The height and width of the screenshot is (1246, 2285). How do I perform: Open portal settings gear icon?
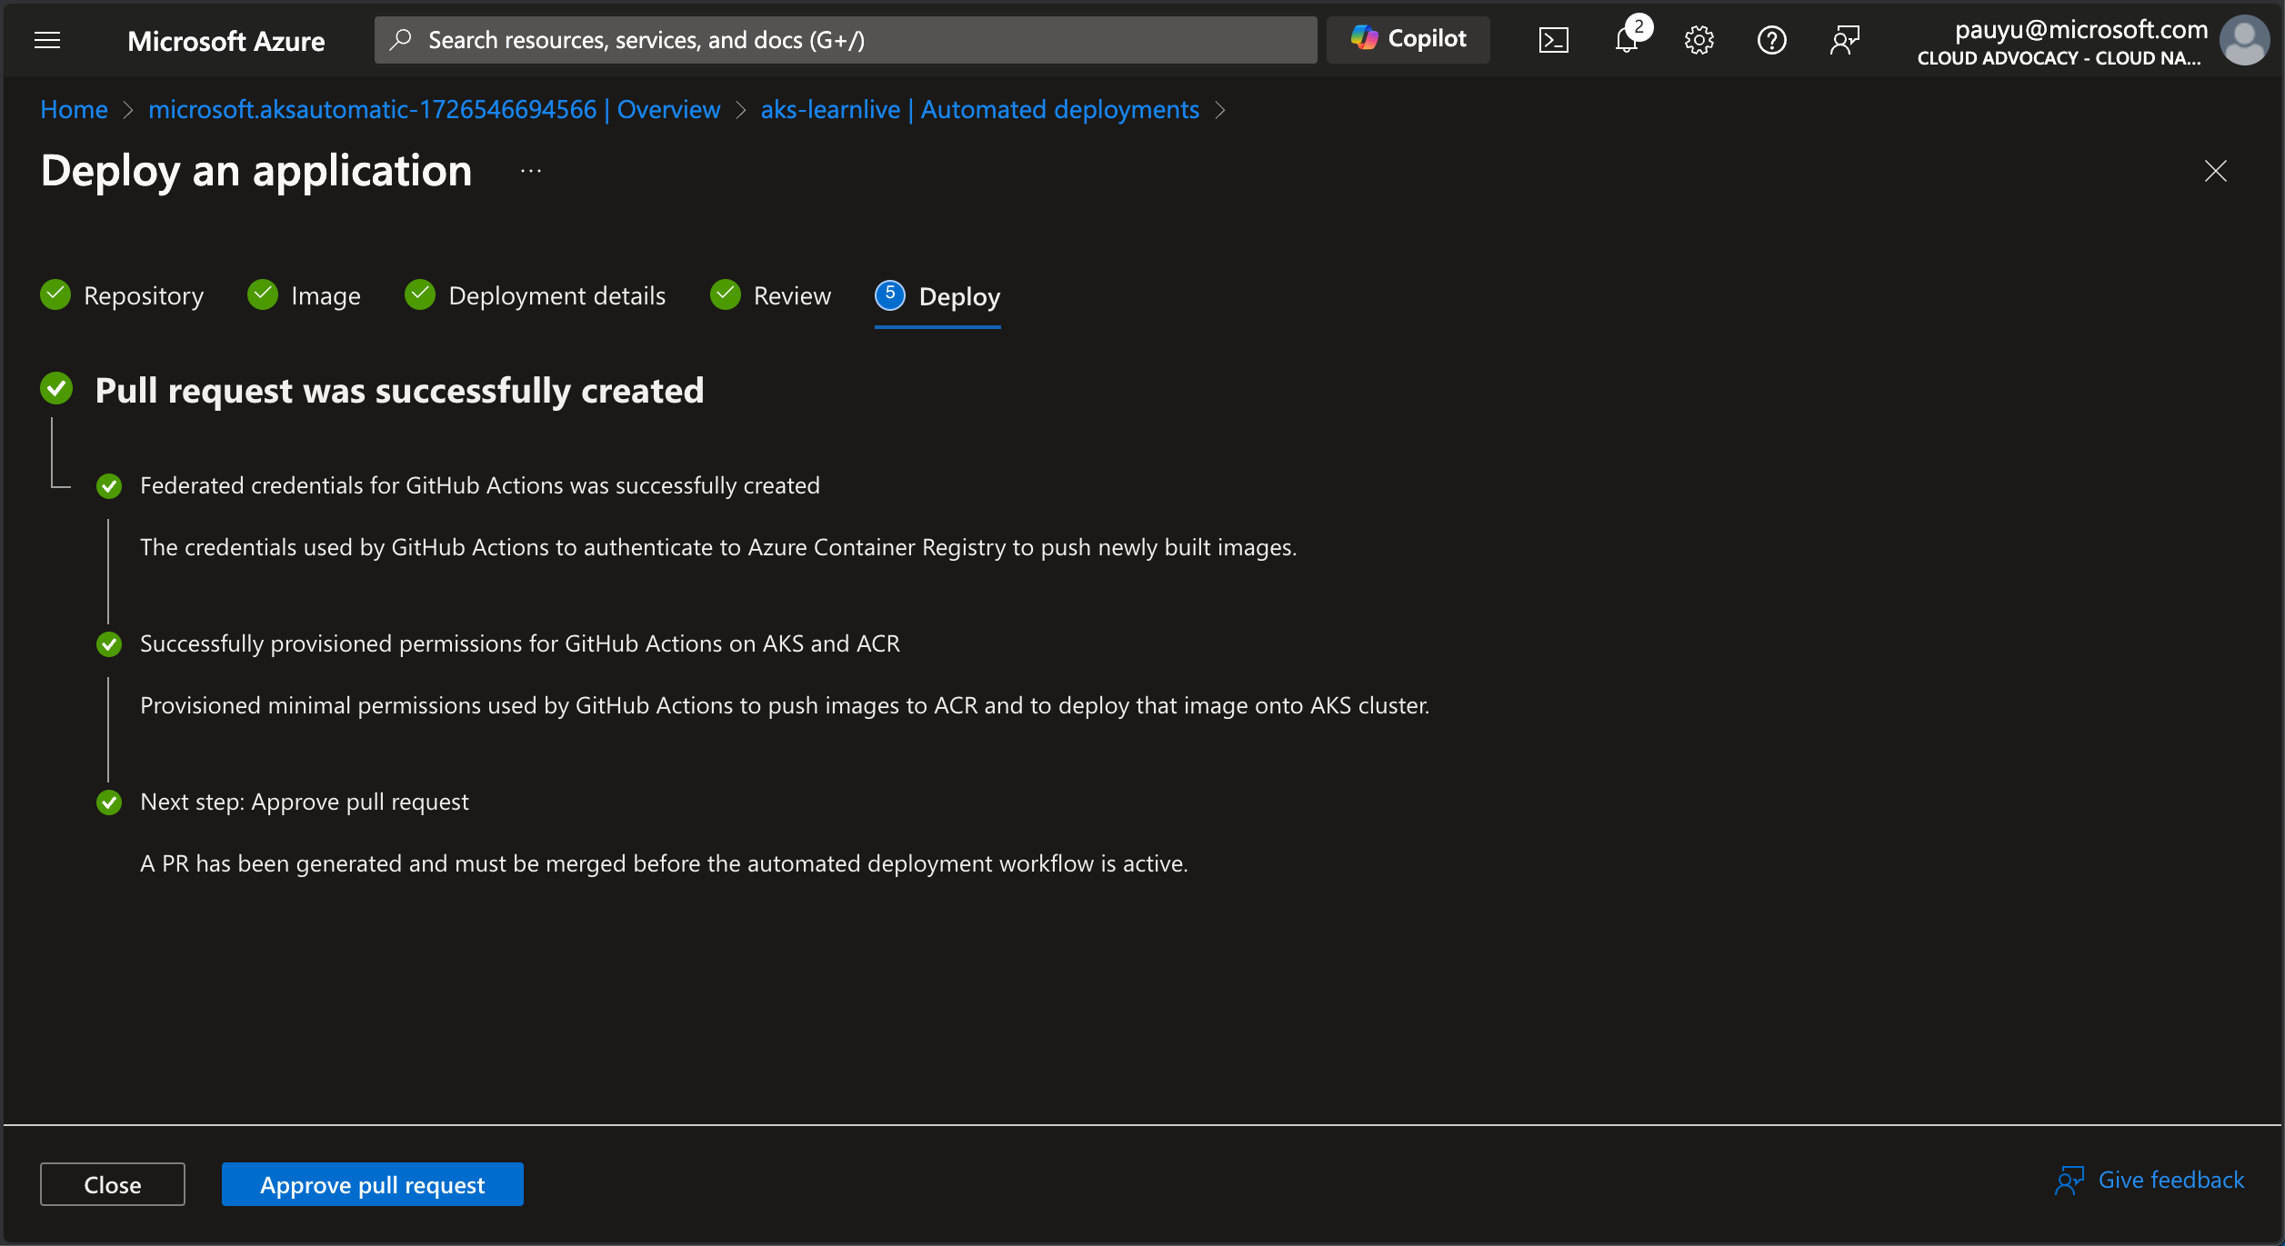[x=1699, y=40]
